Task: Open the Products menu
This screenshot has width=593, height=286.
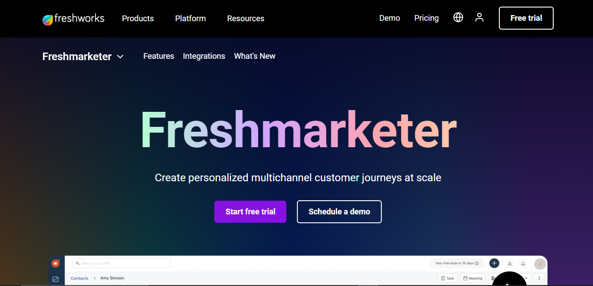Action: tap(138, 19)
